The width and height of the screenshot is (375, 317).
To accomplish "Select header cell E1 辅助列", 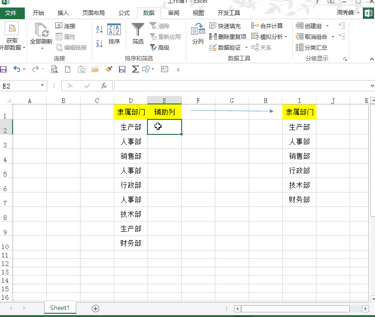I will click(x=164, y=112).
